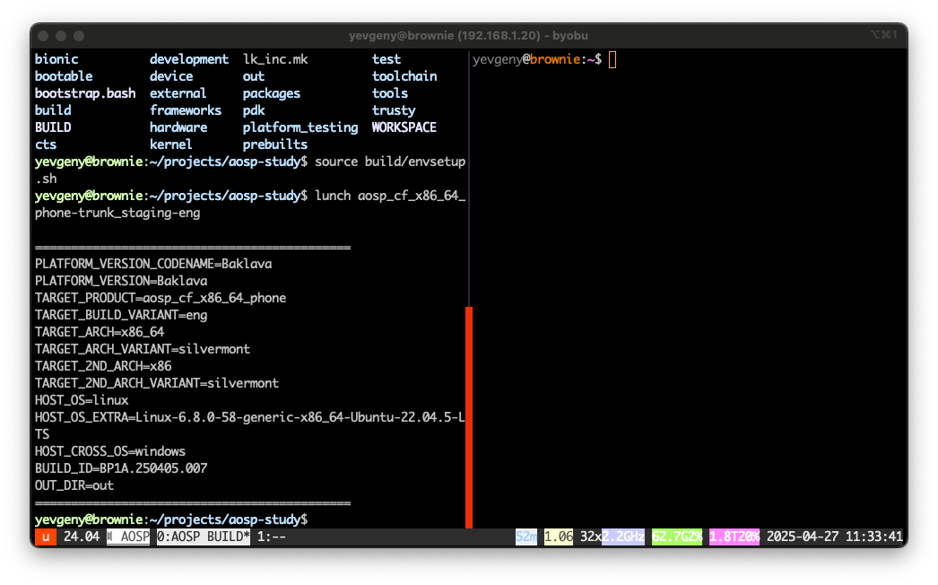Click the 'frameworks' directory name

pyautogui.click(x=186, y=110)
